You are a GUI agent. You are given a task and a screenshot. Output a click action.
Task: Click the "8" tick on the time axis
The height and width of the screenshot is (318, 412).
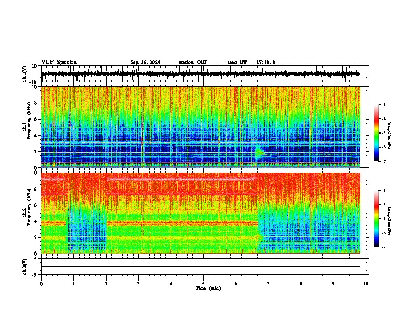pos(301,284)
